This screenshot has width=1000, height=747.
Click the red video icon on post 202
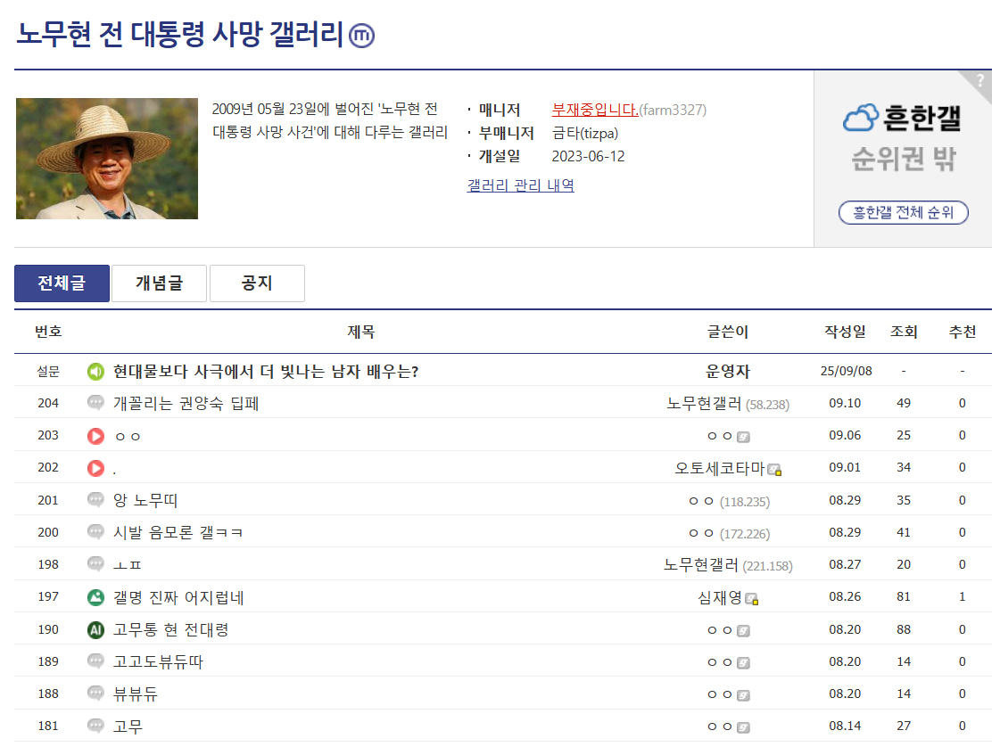pos(95,469)
